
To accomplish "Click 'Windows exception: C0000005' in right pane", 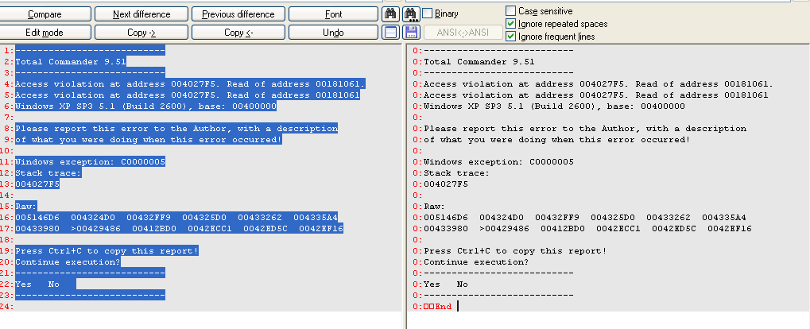I will 499,161.
